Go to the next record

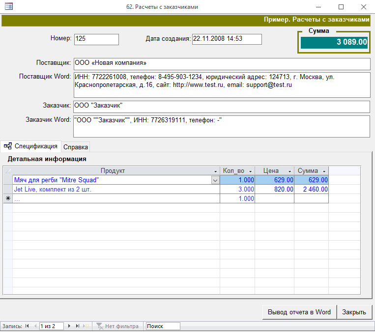(x=69, y=326)
